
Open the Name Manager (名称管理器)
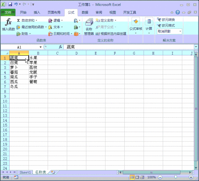[x=89, y=27]
